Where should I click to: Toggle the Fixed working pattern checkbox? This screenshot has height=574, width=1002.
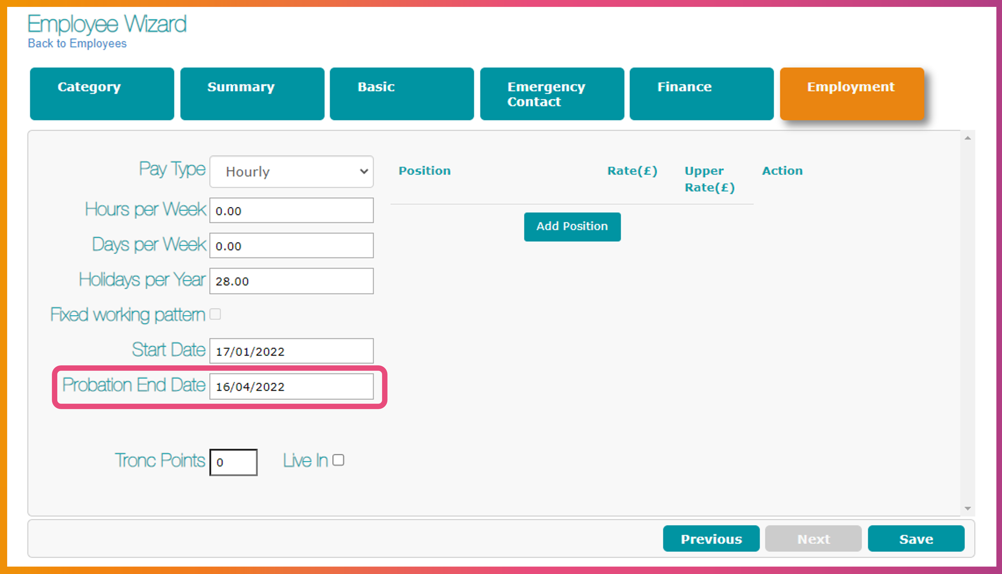point(215,314)
